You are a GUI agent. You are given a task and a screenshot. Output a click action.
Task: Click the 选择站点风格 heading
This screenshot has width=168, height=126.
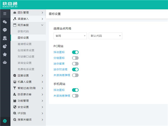pos(62,28)
